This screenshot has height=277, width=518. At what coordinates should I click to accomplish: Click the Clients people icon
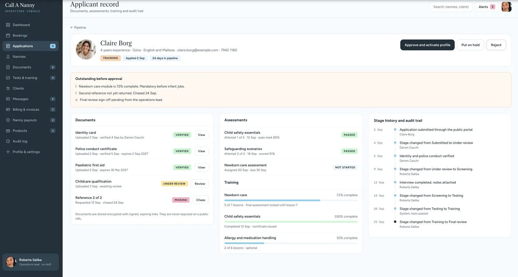(x=8, y=88)
